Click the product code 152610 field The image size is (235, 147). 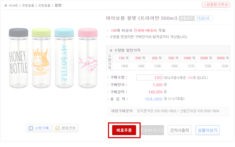[203, 18]
